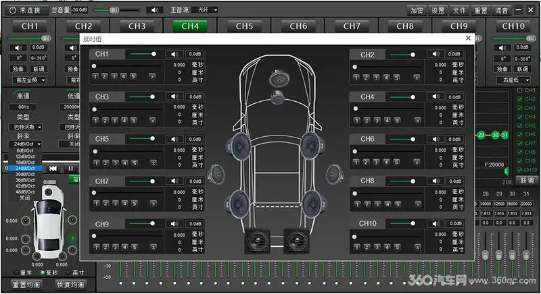Image resolution: width=541 pixels, height=294 pixels.
Task: Click the speaker mute icon for CH2 delay
Action: (435, 55)
